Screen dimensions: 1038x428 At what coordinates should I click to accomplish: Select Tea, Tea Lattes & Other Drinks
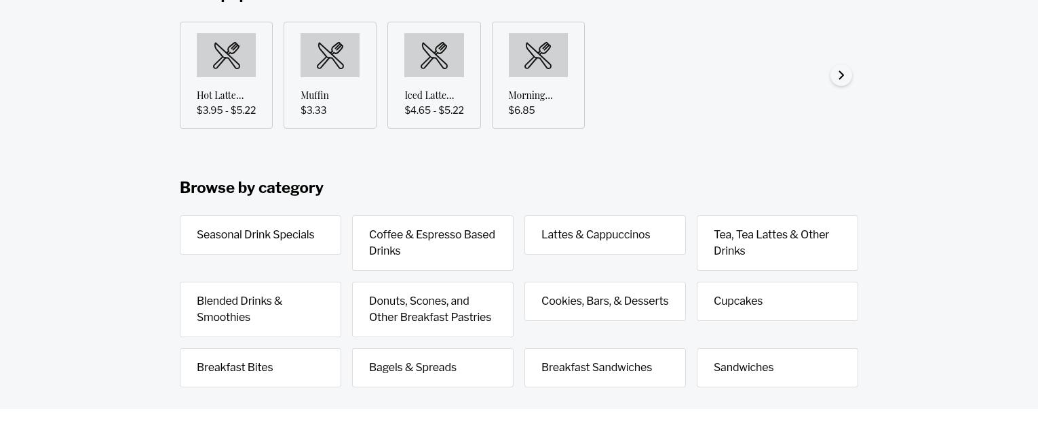tap(777, 243)
